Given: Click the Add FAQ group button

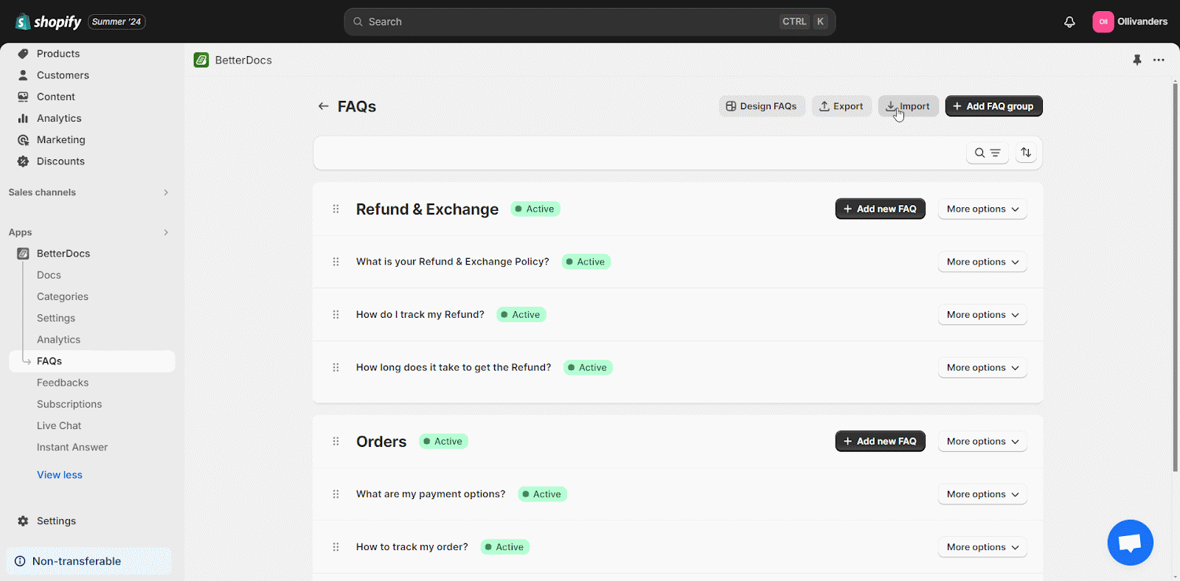Looking at the screenshot, I should tap(993, 105).
